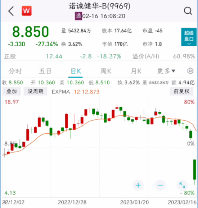Tap 额 4.94亿 in K-line row

coord(183,83)
